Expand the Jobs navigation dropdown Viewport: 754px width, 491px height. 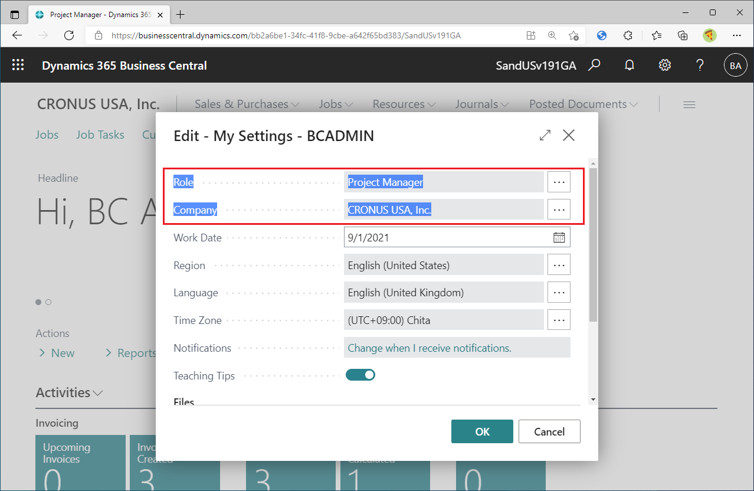point(335,103)
